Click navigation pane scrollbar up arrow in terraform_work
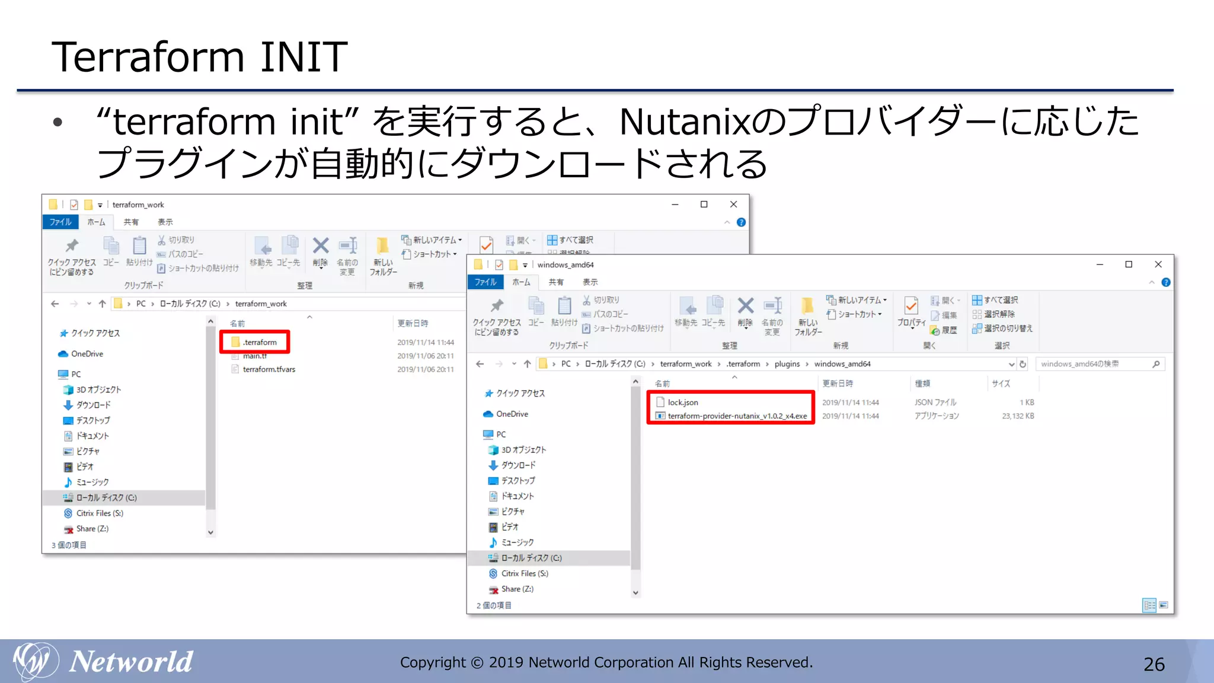 tap(210, 321)
